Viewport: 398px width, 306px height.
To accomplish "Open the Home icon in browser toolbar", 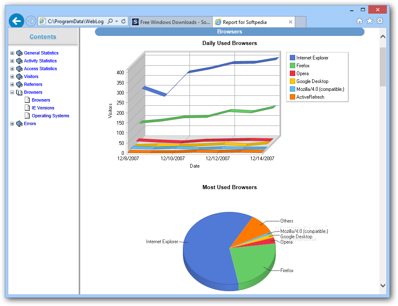I will pyautogui.click(x=360, y=21).
